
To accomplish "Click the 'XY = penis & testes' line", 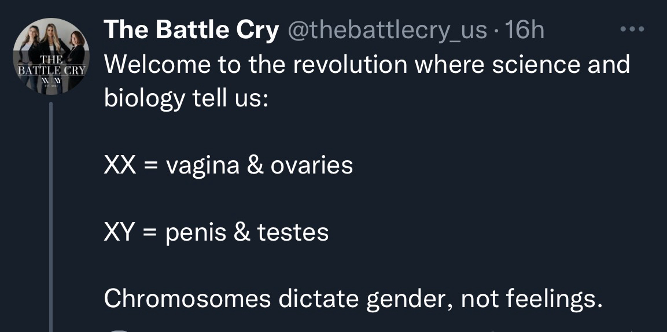I will (216, 233).
